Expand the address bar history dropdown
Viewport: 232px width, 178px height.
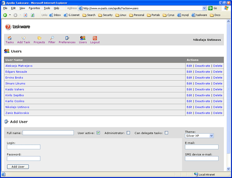[204, 8]
